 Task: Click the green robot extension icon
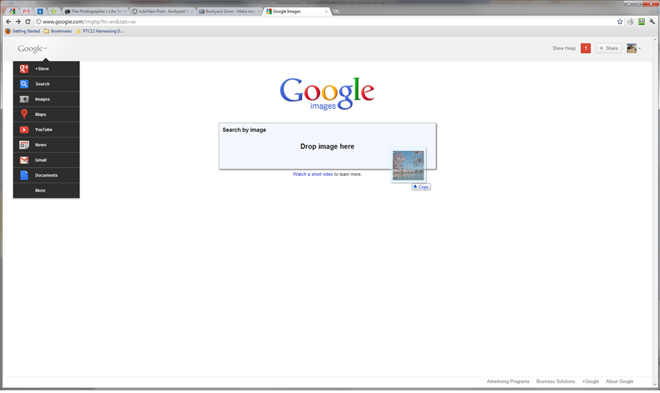click(641, 21)
